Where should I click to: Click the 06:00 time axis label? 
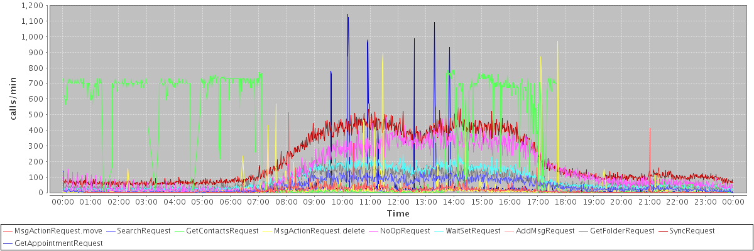click(x=230, y=202)
